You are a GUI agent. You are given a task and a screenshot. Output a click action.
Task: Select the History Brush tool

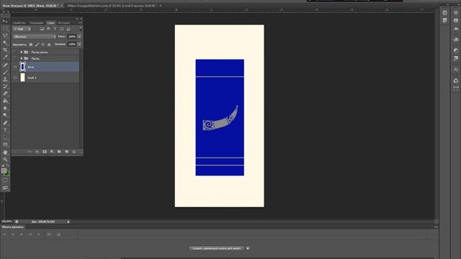point(5,86)
